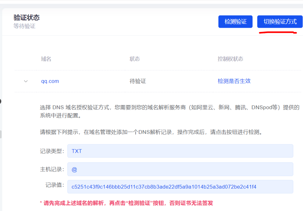Viewport: 303px width, 211px height.
Task: Click the gray handle on left edge
Action: coord(1,134)
